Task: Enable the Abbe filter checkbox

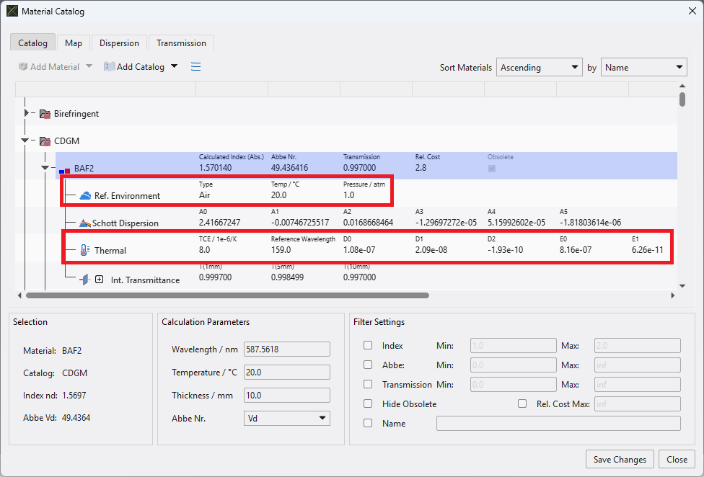Action: 368,365
